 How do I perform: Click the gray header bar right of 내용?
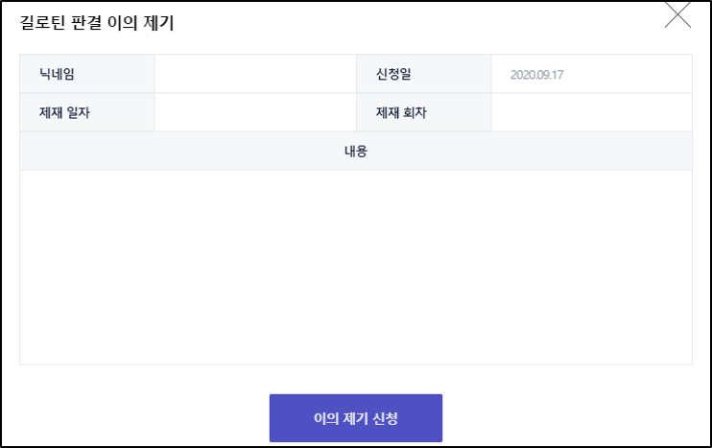[537, 151]
